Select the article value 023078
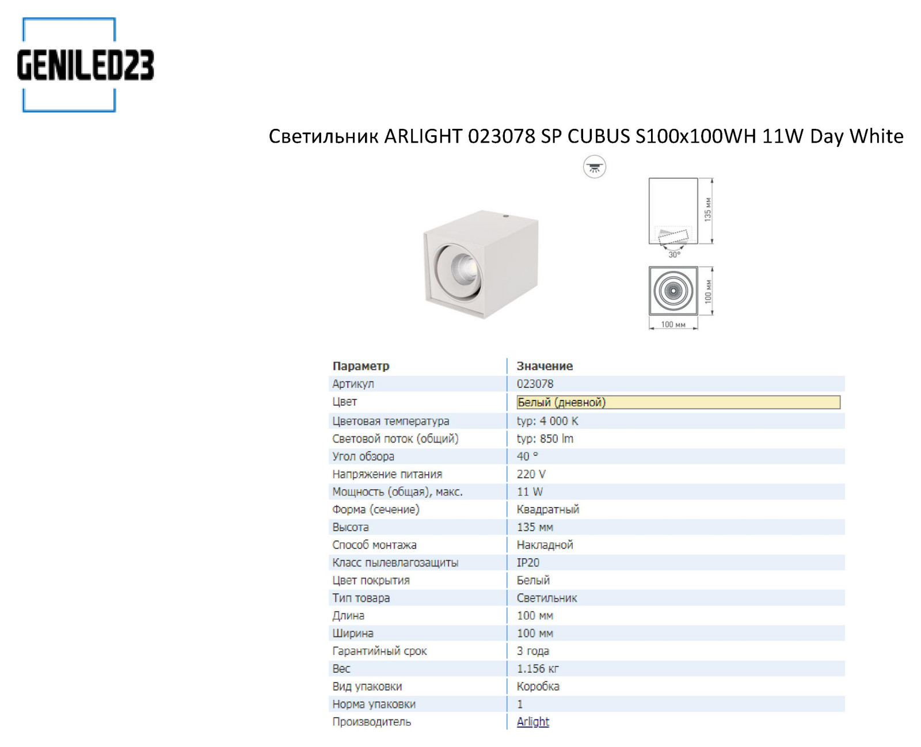This screenshot has height=747, width=921. 535,384
